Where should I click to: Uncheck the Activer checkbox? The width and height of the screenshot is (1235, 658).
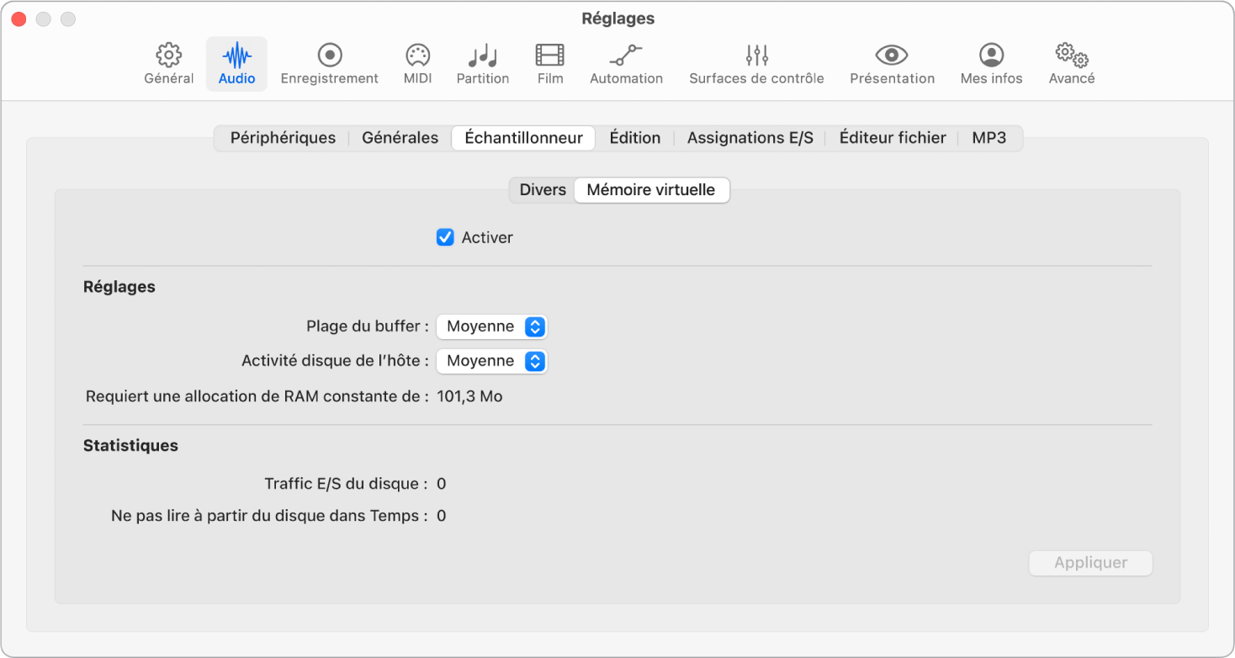(445, 237)
